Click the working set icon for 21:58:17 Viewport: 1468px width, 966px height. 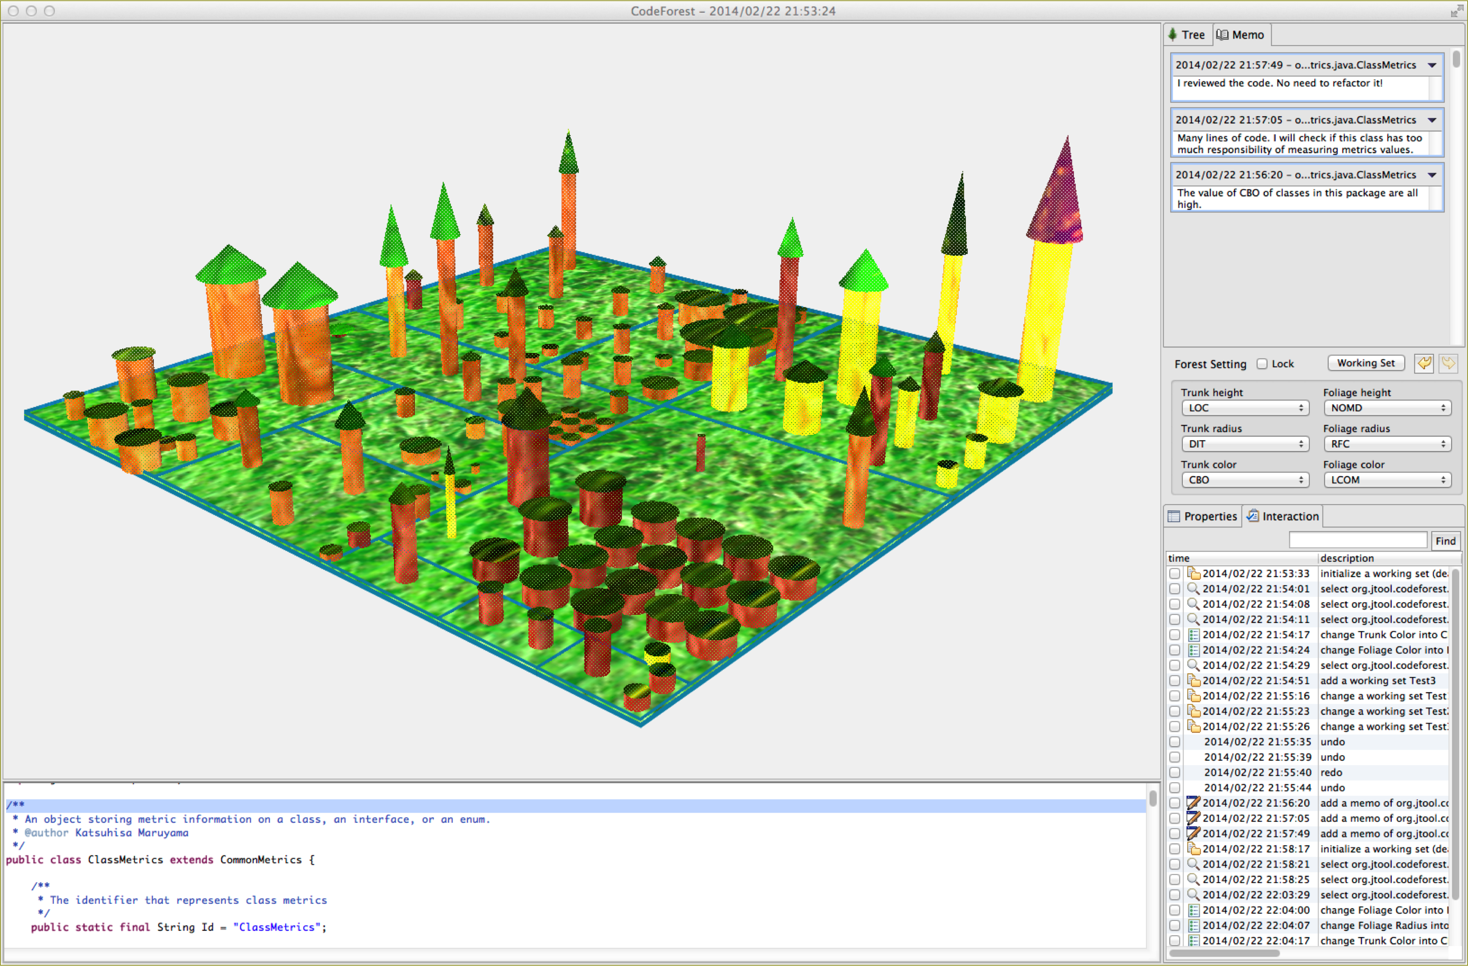(1194, 849)
